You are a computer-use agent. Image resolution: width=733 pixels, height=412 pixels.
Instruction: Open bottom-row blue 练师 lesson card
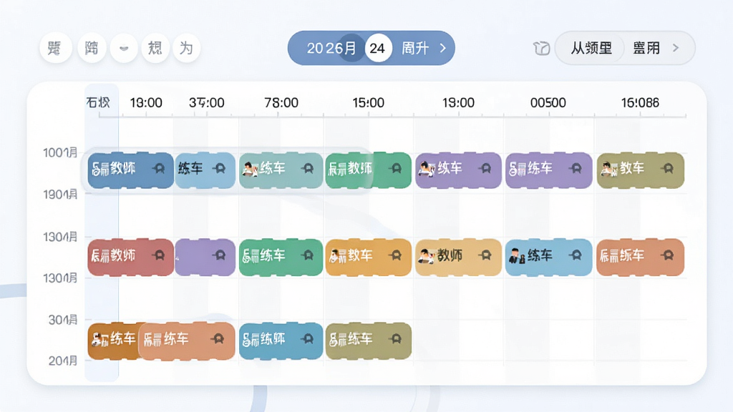coord(281,340)
